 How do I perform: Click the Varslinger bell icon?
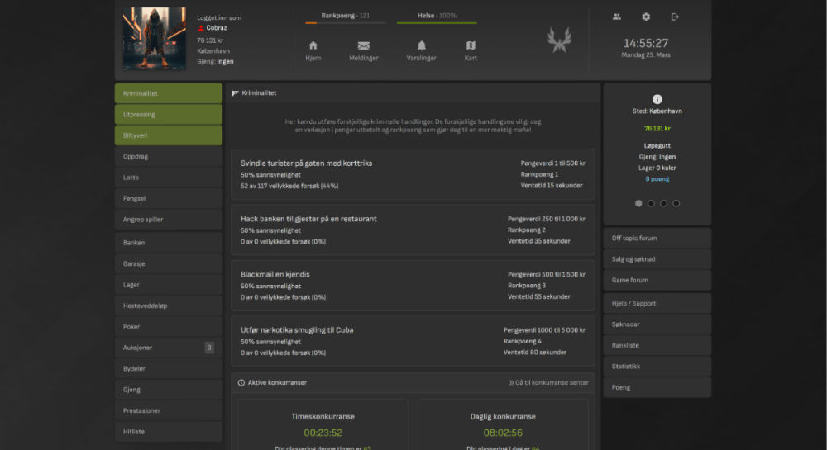pyautogui.click(x=422, y=46)
